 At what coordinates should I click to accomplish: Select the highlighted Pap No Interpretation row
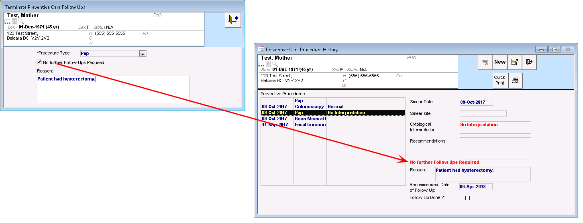[333, 113]
